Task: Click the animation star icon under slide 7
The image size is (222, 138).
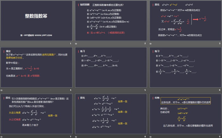Action: click(x=1, y=137)
